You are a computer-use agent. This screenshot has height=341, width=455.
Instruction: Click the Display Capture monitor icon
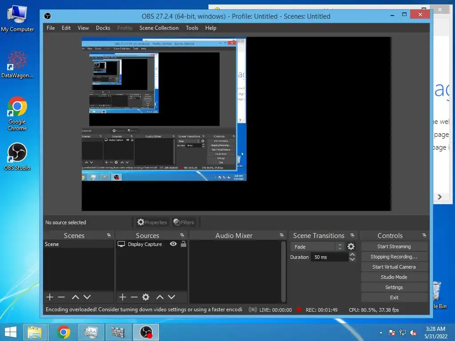[x=121, y=244]
